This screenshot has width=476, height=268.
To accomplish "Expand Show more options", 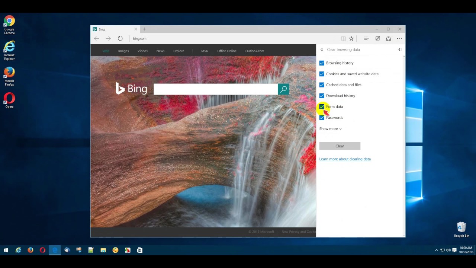I will click(x=330, y=129).
